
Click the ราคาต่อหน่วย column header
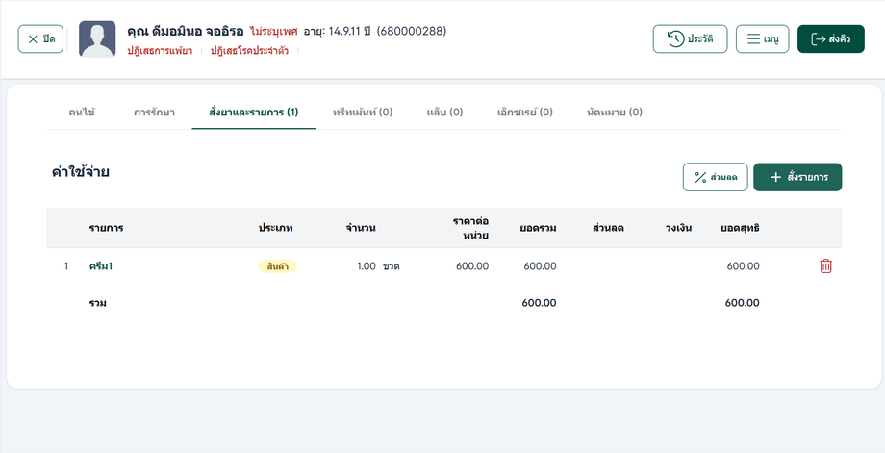(x=470, y=228)
